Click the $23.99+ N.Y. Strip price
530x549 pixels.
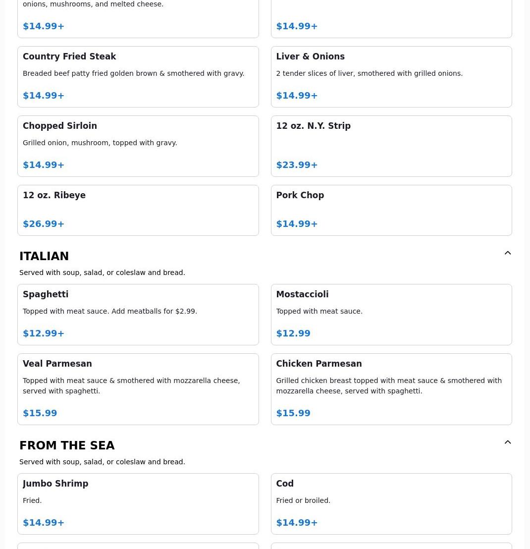(297, 165)
